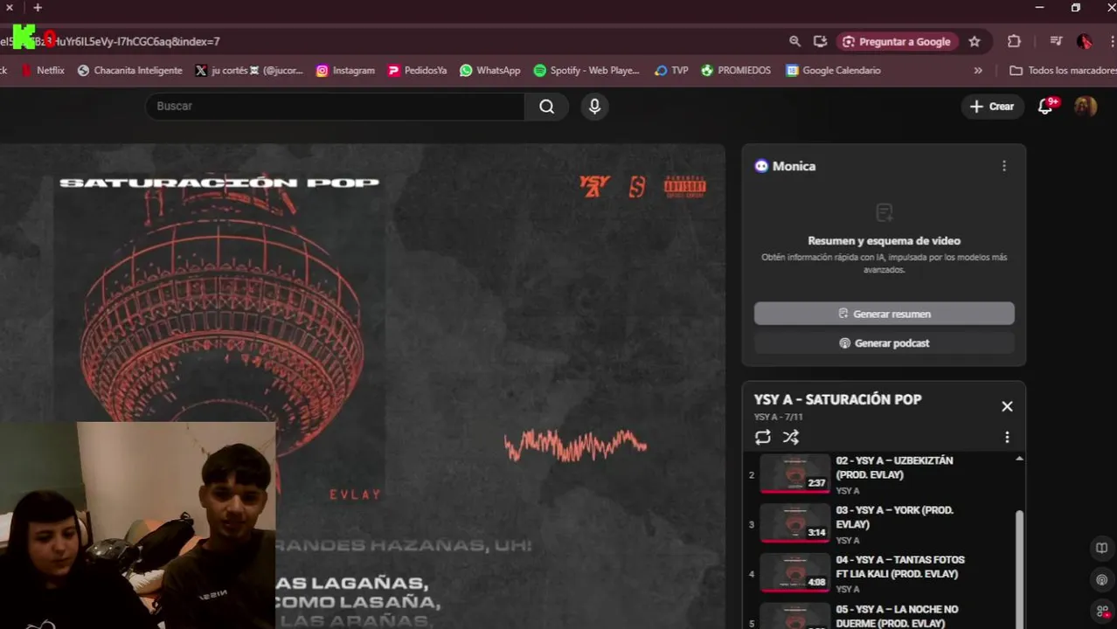Click the circular at-sign icon in the side strip
The image size is (1117, 629).
click(x=1102, y=579)
